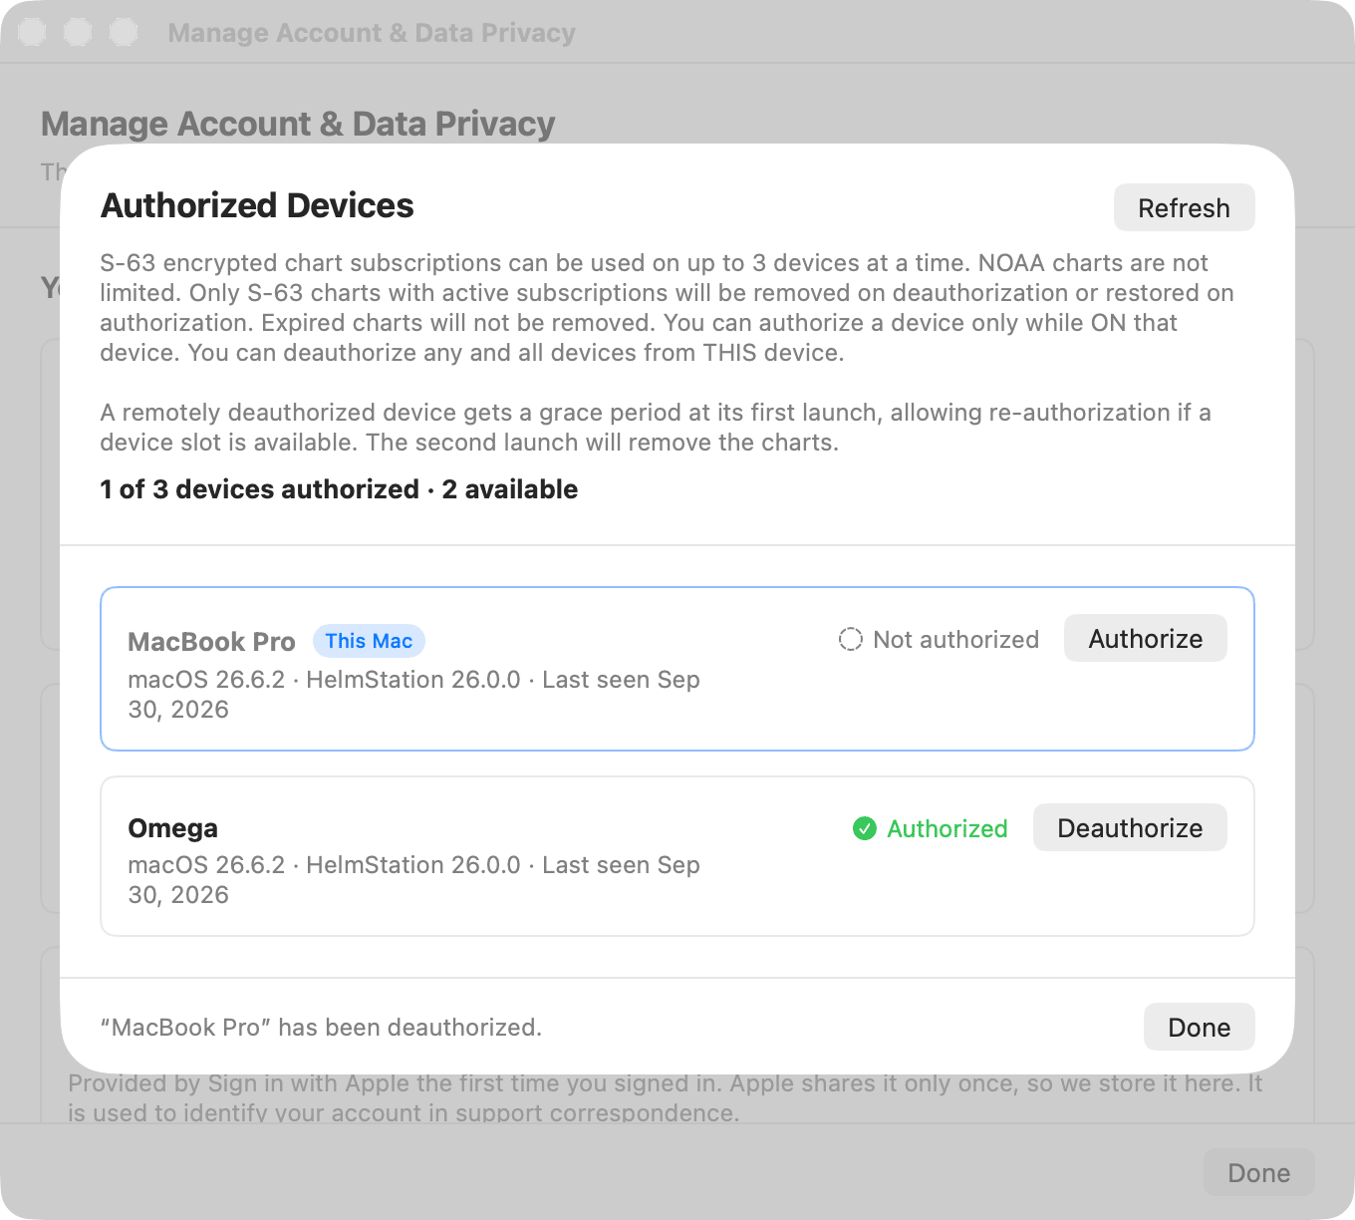The image size is (1355, 1220).
Task: Click the Refresh button in Authorized Devices
Action: (x=1184, y=207)
